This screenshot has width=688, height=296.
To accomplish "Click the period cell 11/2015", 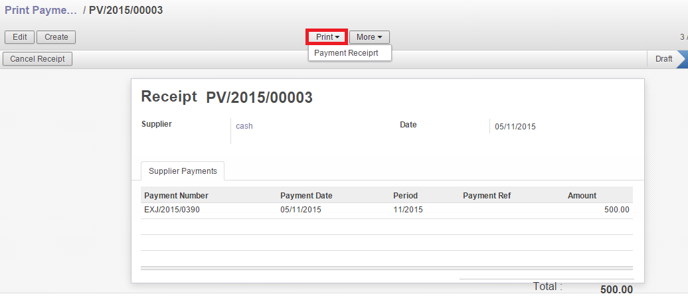I will click(408, 210).
